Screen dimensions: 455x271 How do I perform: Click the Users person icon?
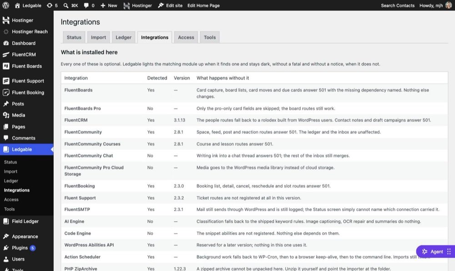[6, 259]
